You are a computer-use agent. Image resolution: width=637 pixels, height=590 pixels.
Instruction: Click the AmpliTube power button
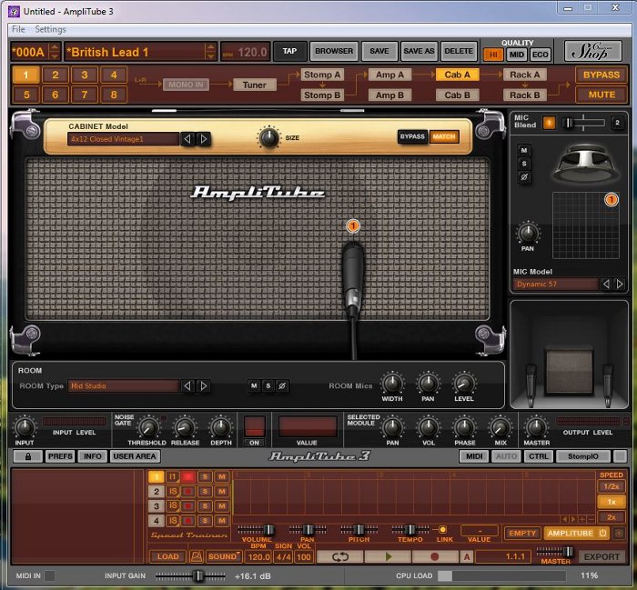[x=602, y=534]
